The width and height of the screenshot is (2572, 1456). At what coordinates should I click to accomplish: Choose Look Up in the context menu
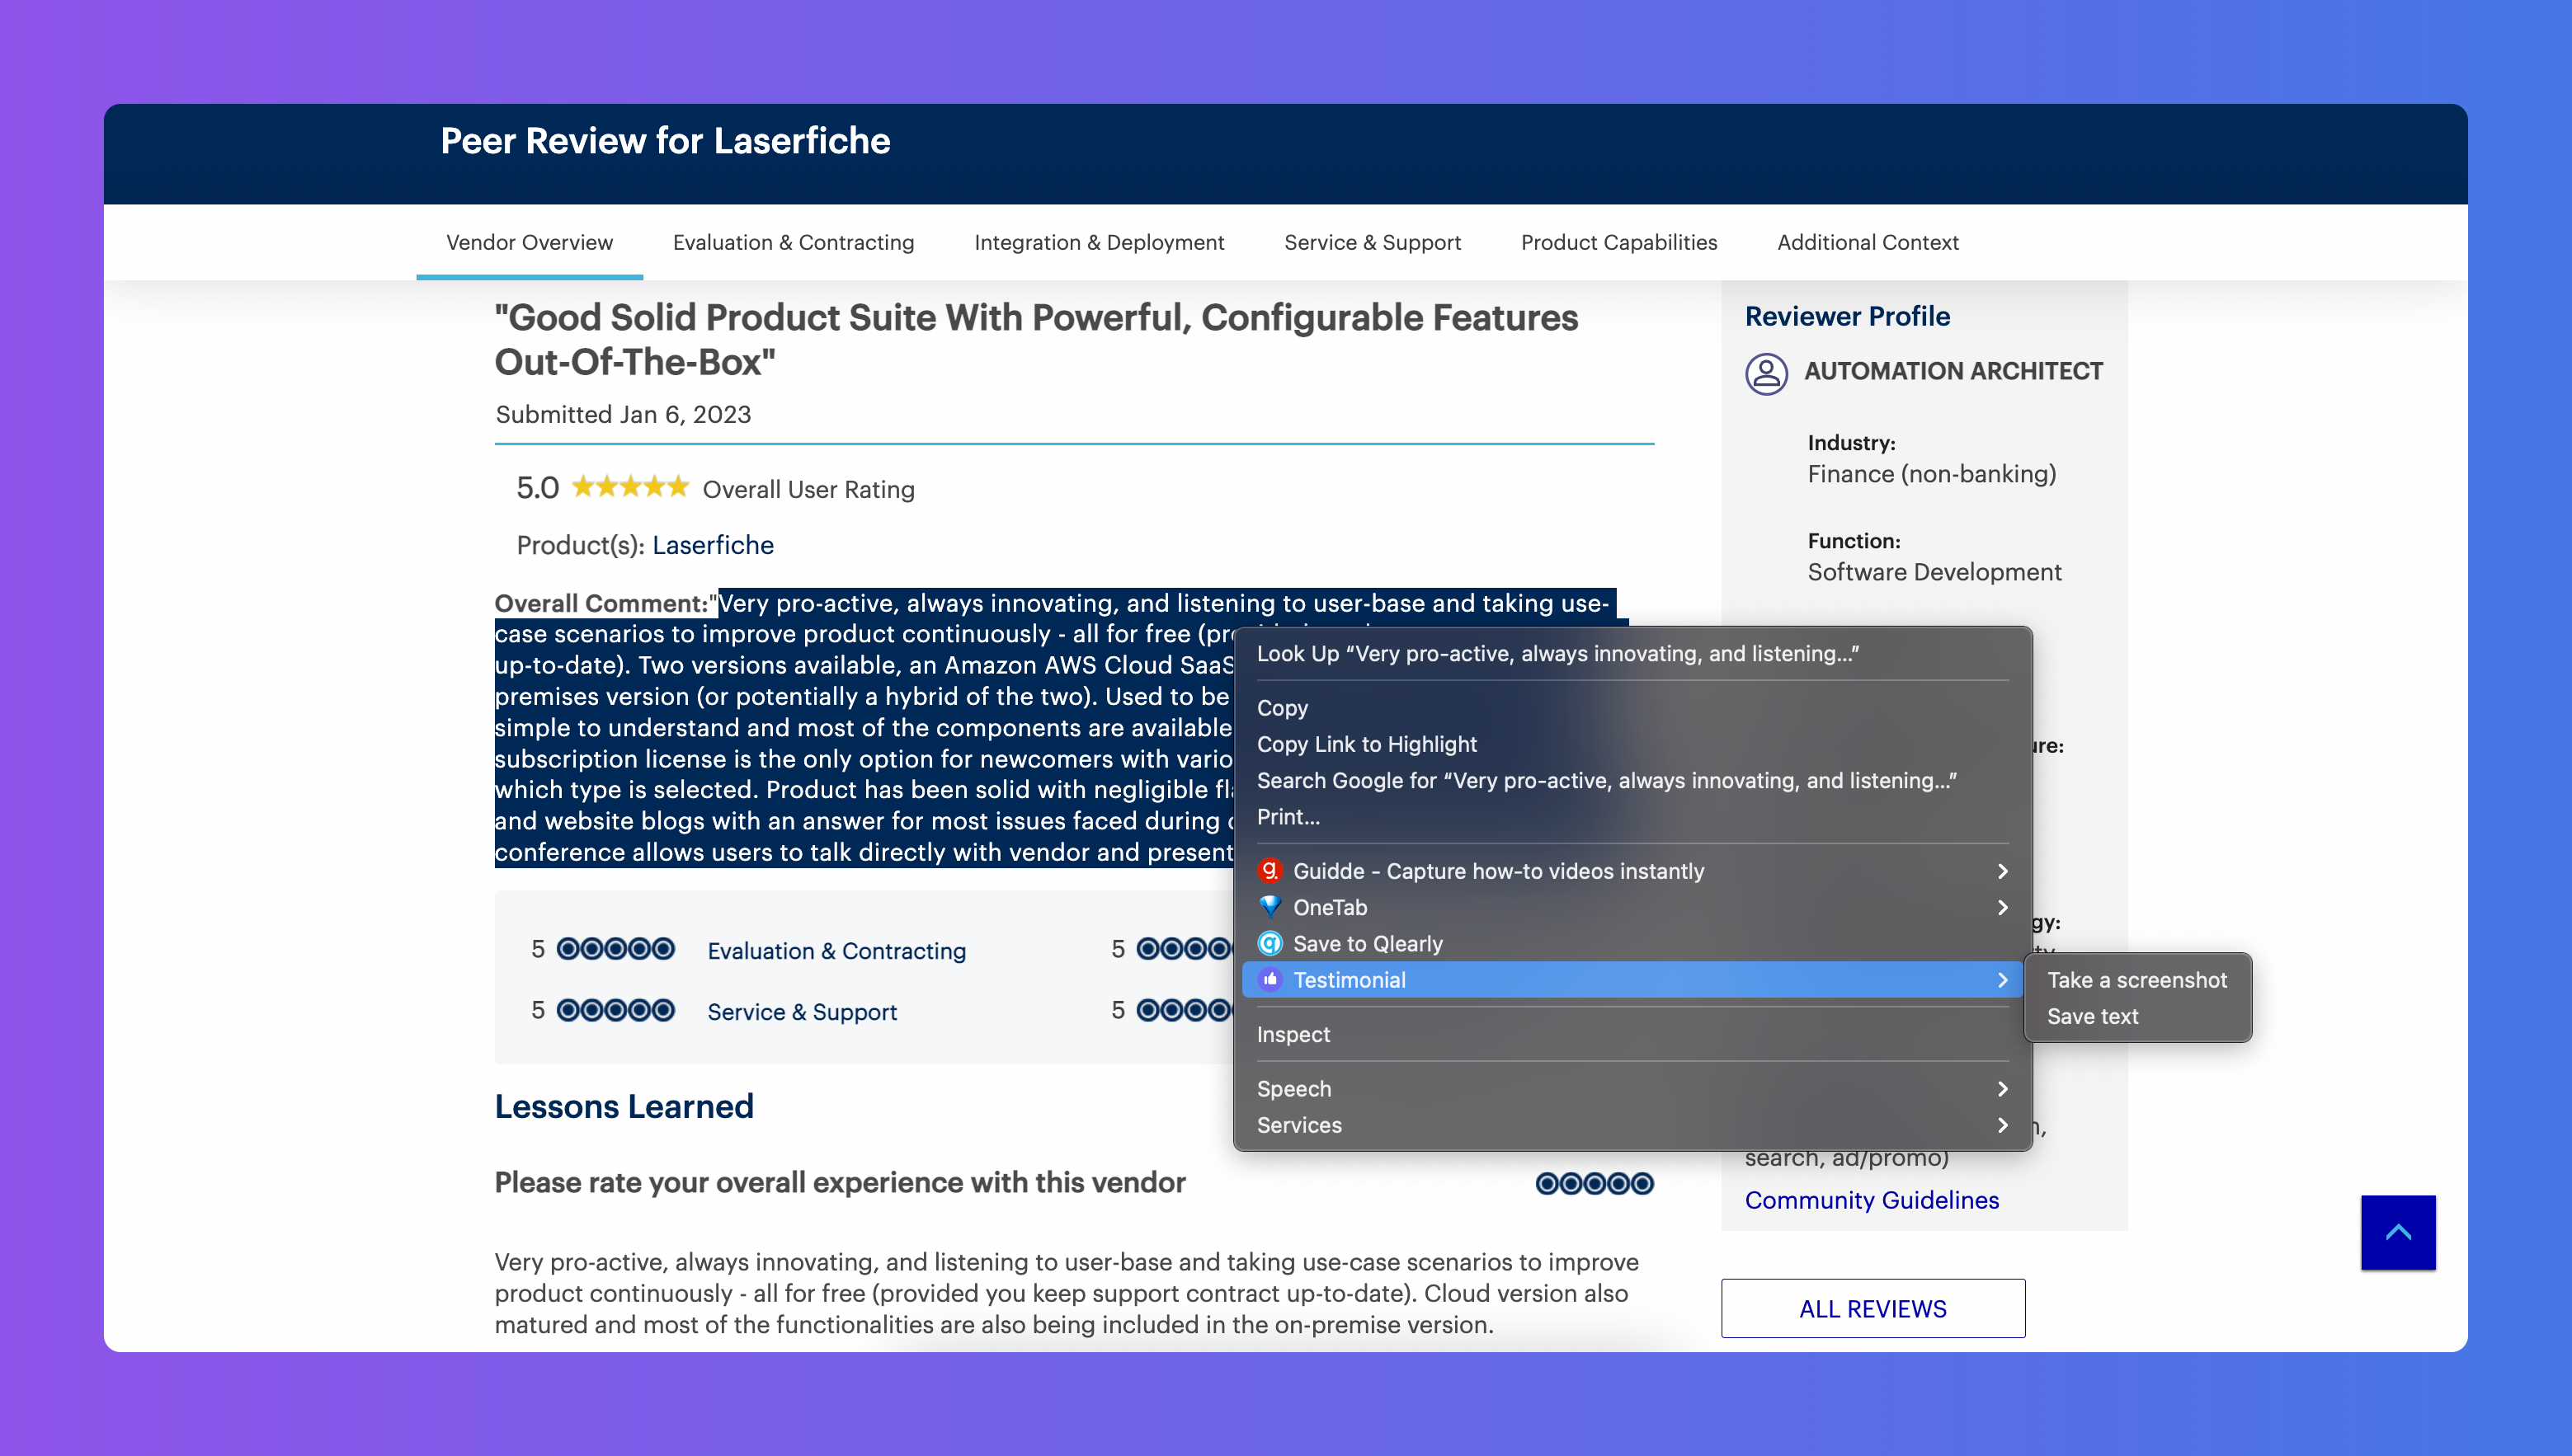[x=1632, y=653]
